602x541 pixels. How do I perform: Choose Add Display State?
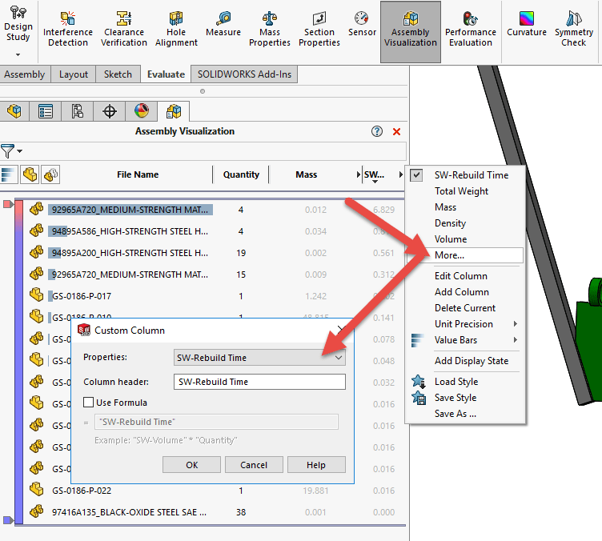[465, 361]
